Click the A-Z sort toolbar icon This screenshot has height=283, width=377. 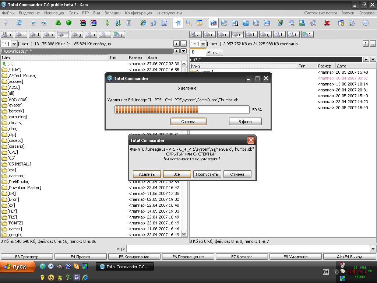coord(118,23)
